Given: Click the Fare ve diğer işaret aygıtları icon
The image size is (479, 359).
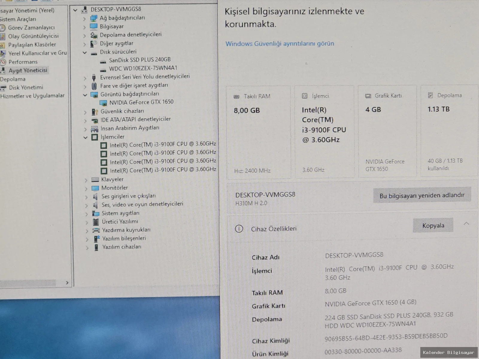Looking at the screenshot, I should 94,86.
